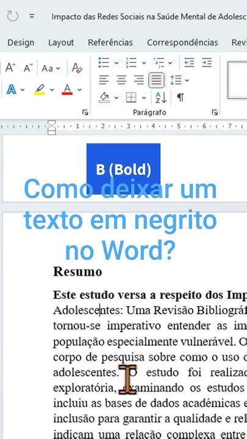Screen dimensions: 247x439
Task: Click the Redo/Repeat icon in title bar
Action: click(x=12, y=16)
